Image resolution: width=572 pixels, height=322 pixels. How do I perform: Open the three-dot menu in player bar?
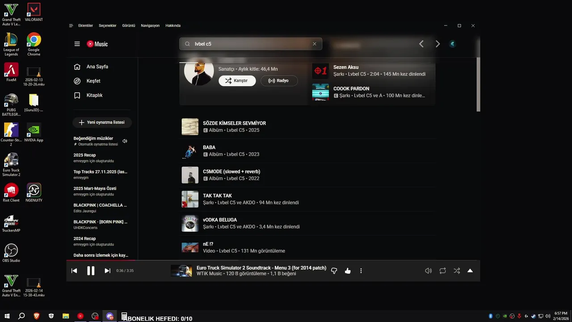point(361,271)
